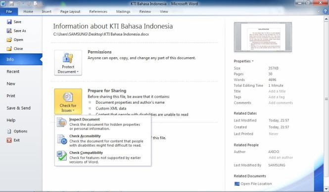Click the Total Editing Time value 1 Minute
The width and height of the screenshot is (329, 192).
pos(276,85)
